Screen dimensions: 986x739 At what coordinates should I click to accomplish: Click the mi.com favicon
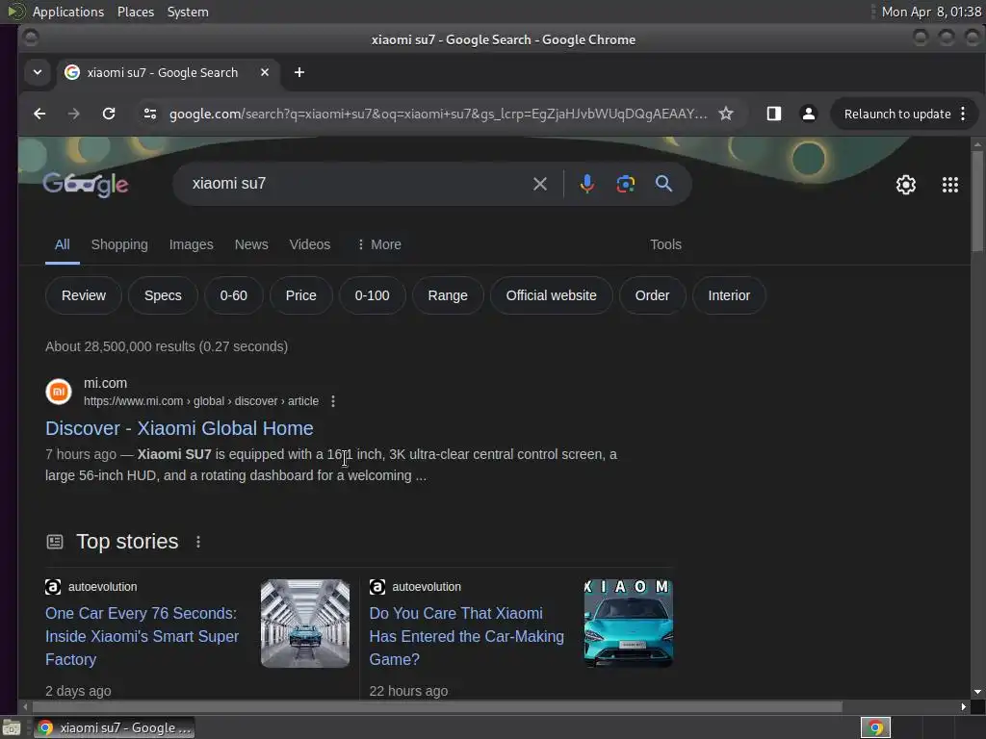click(59, 392)
